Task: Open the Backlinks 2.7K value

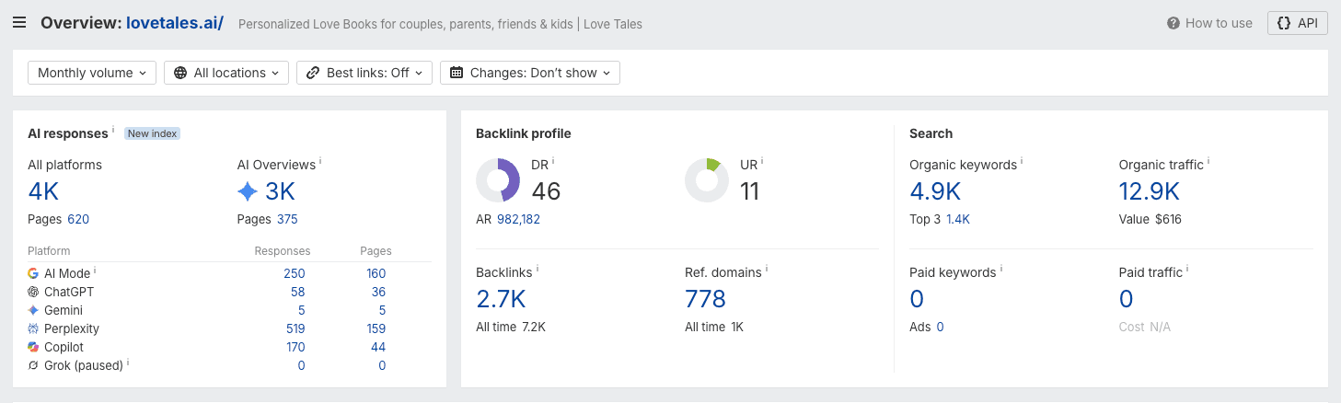Action: pyautogui.click(x=501, y=299)
